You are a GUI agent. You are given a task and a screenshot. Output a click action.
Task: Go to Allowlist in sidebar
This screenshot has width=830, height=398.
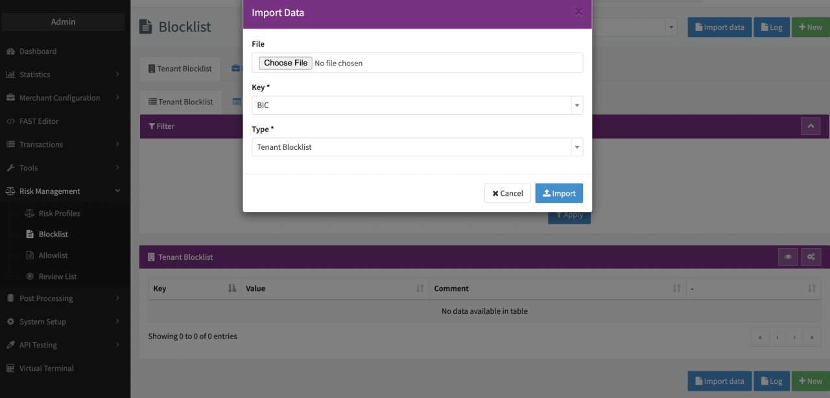53,255
